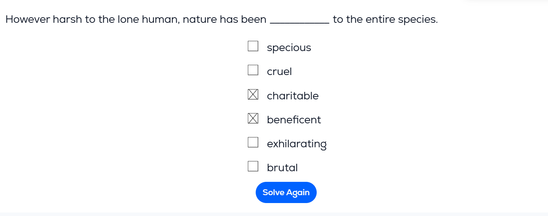Image resolution: width=548 pixels, height=216 pixels.
Task: Tick the cruel checkbox
Action: 253,70
